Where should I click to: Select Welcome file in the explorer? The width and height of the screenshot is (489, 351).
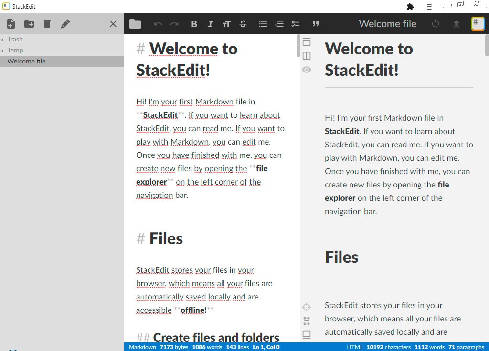coord(62,62)
